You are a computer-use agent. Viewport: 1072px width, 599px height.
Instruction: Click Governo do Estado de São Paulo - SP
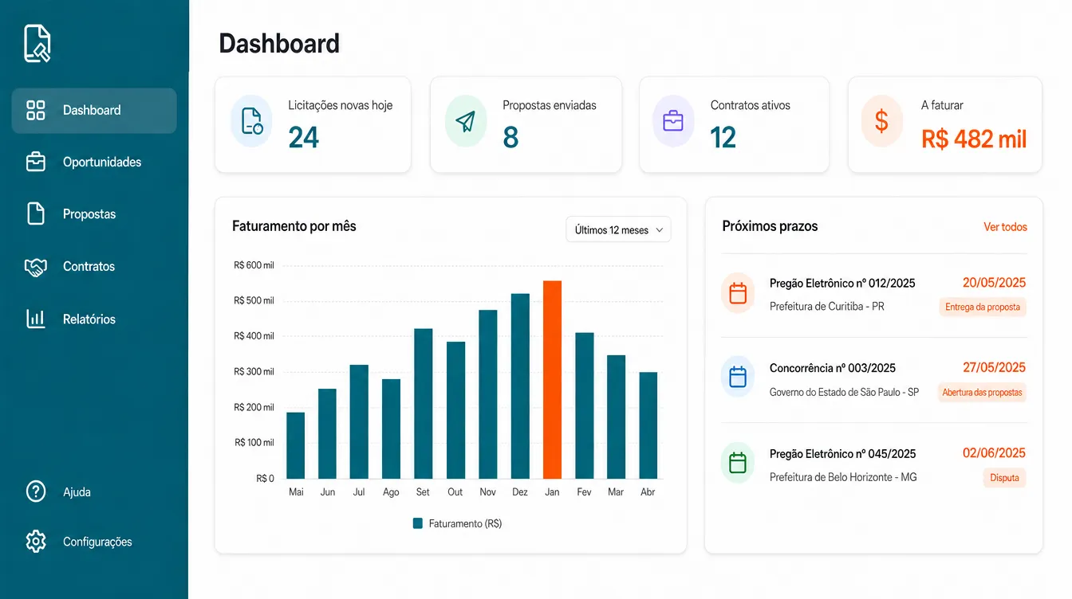(x=845, y=392)
